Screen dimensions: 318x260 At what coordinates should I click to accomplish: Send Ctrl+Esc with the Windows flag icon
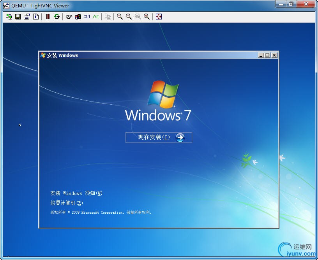(x=78, y=17)
